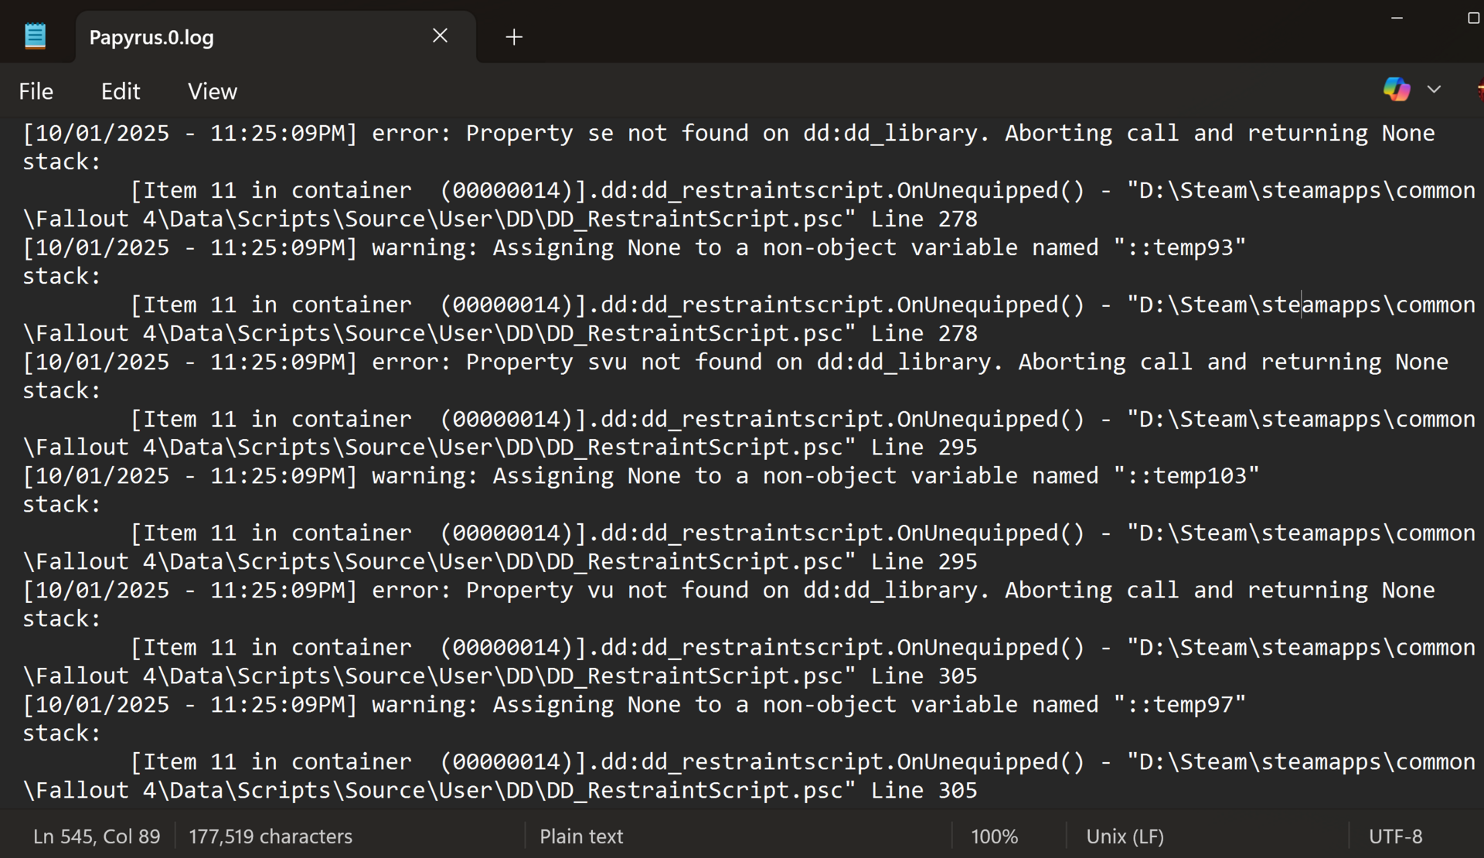Click the Notepad app icon
Screen dimensions: 1484x858
pos(35,36)
